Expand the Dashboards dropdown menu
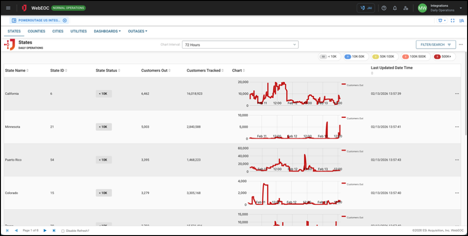 click(x=107, y=31)
